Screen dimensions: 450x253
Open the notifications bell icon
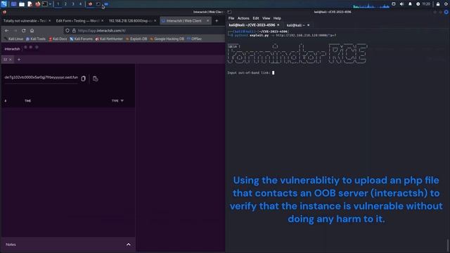410,4
